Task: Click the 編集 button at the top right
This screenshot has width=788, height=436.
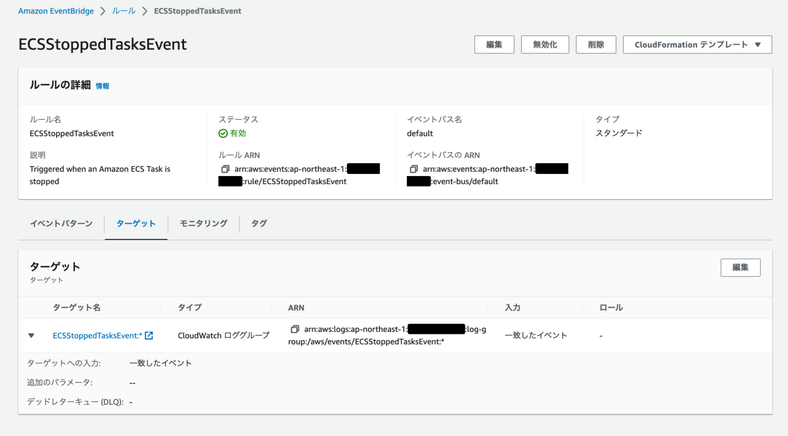Action: (x=494, y=44)
